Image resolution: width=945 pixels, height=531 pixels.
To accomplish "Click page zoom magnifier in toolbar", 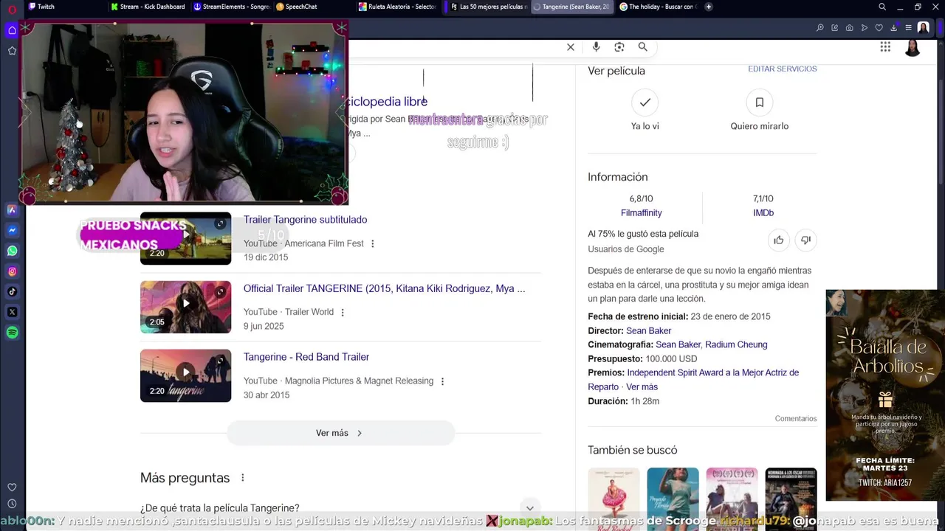I will (x=819, y=28).
